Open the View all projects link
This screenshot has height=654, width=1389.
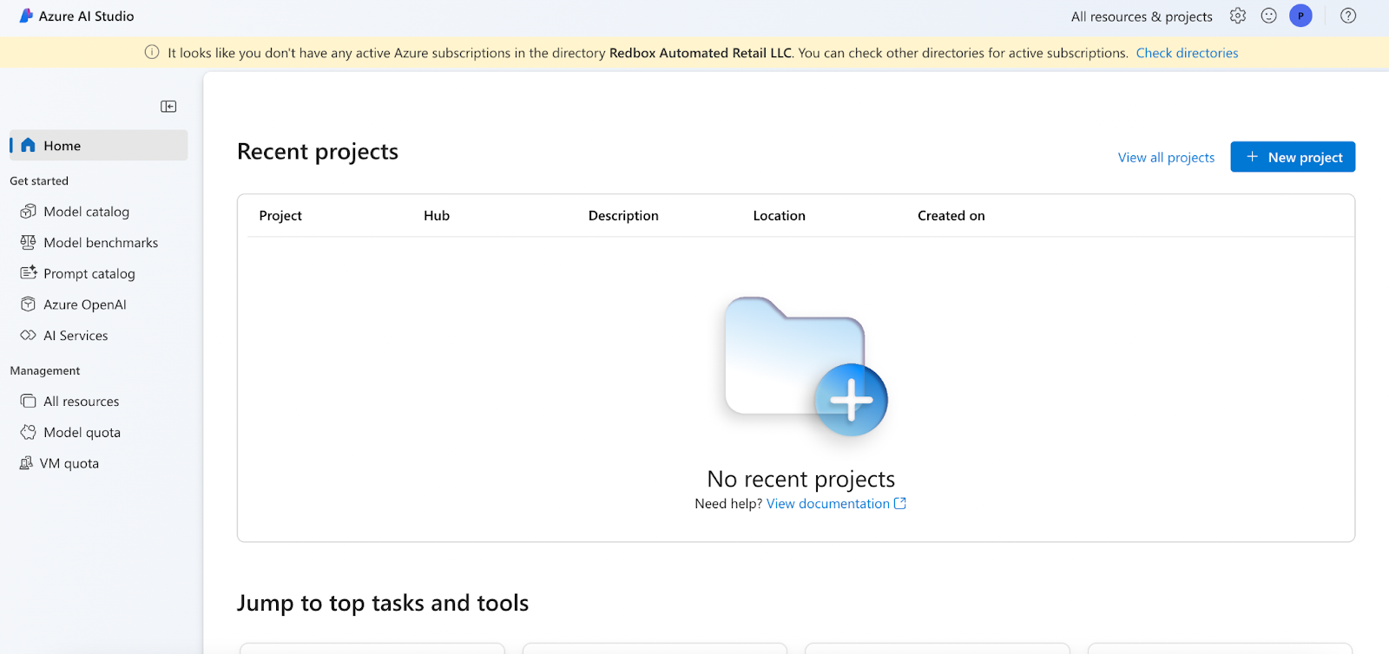(1166, 157)
